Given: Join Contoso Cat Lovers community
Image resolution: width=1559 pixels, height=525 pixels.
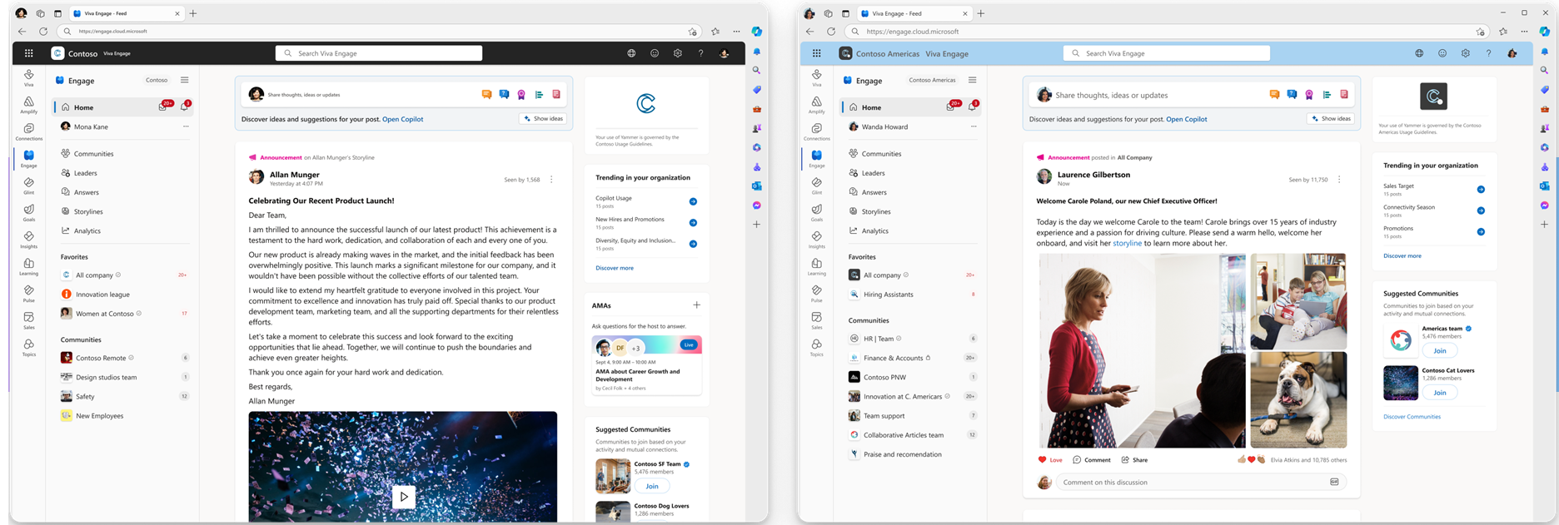Looking at the screenshot, I should pos(1440,392).
